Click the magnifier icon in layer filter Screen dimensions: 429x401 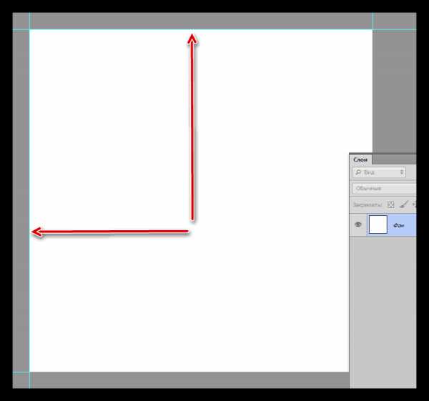point(358,172)
